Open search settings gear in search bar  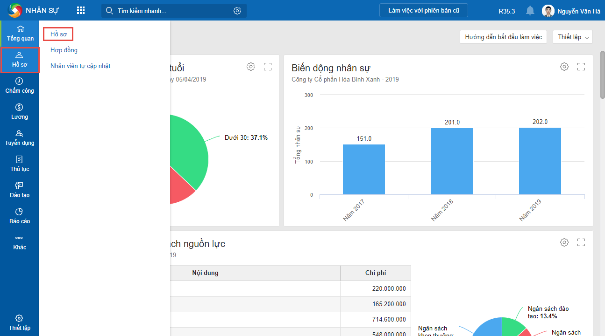[x=237, y=11]
